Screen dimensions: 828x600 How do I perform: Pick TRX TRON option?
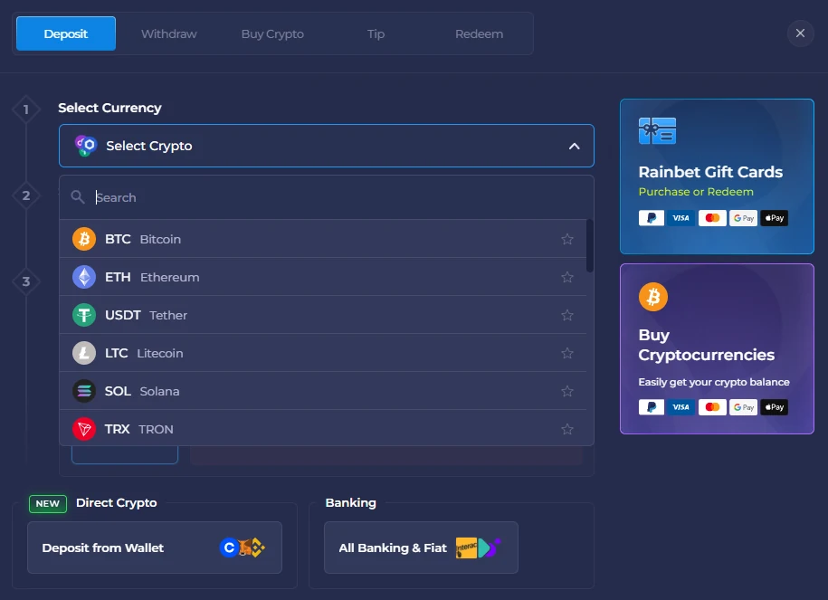[x=323, y=428]
